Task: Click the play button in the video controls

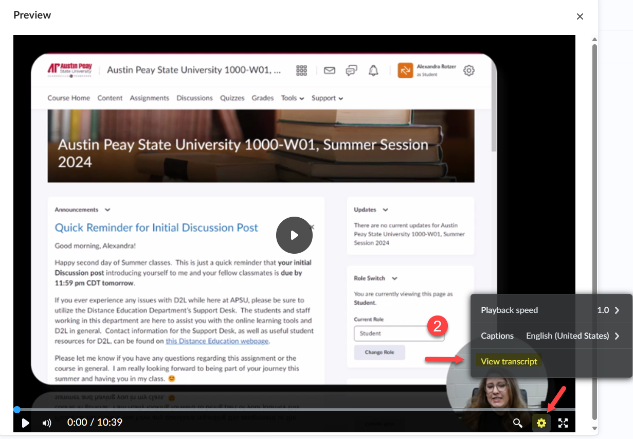Action: coord(25,423)
